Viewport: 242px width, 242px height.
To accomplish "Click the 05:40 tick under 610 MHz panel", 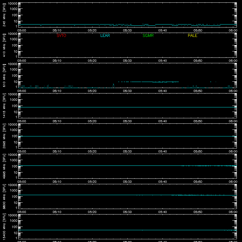I will [162, 91].
